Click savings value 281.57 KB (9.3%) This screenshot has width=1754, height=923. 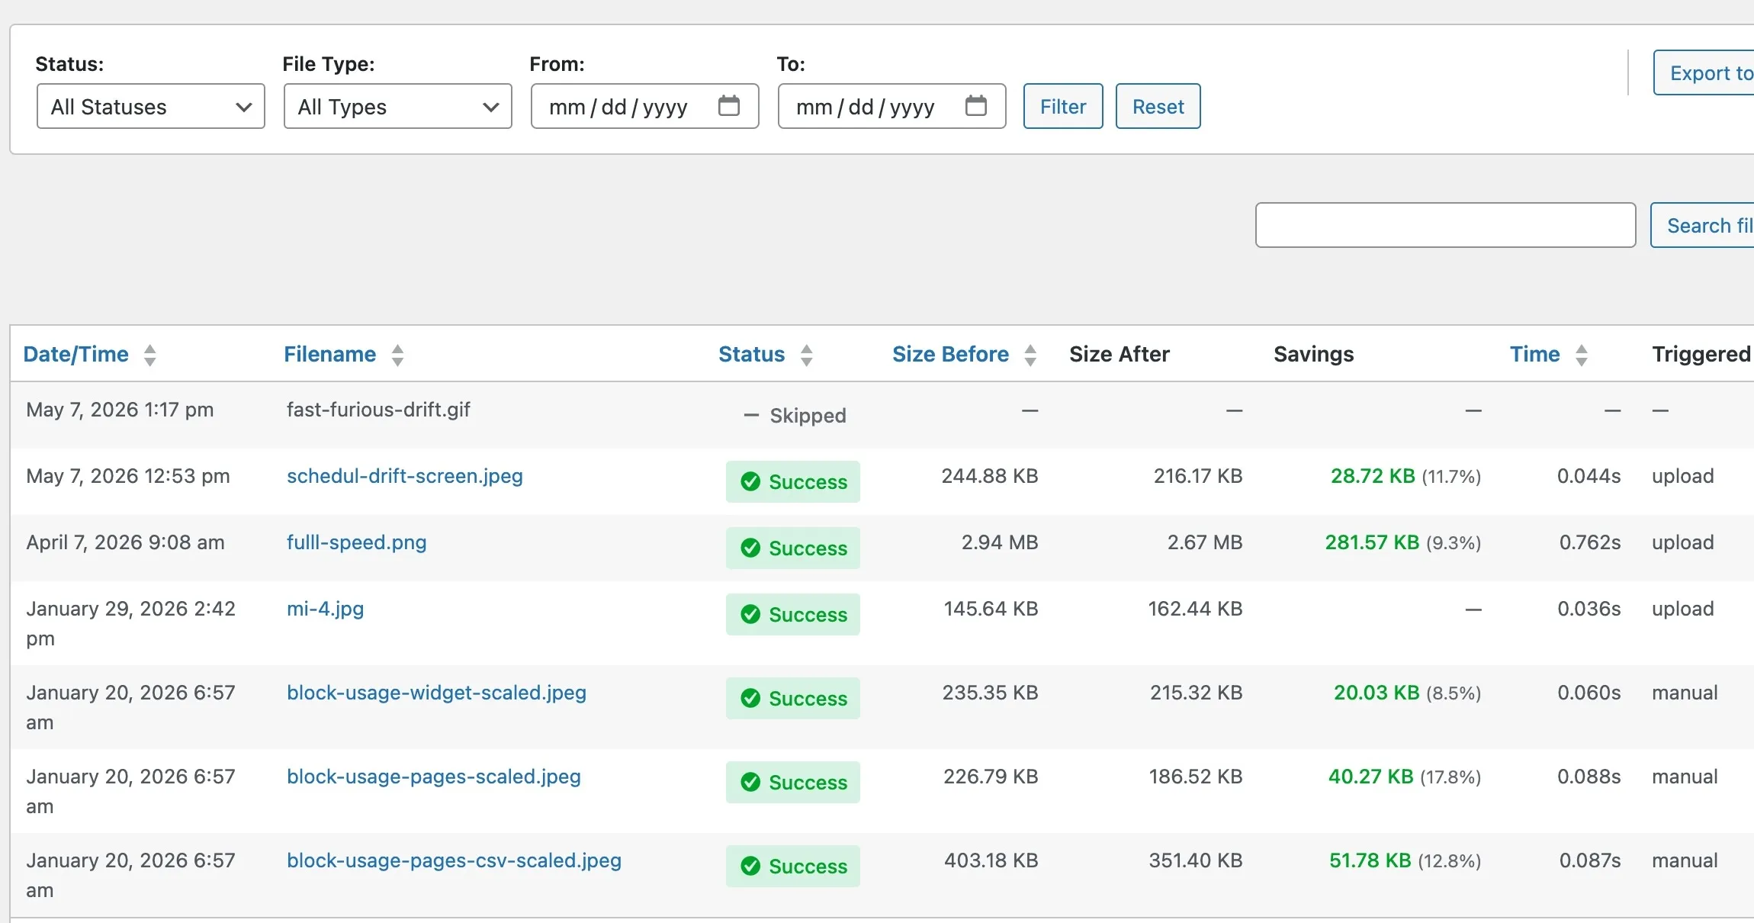[x=1402, y=542]
